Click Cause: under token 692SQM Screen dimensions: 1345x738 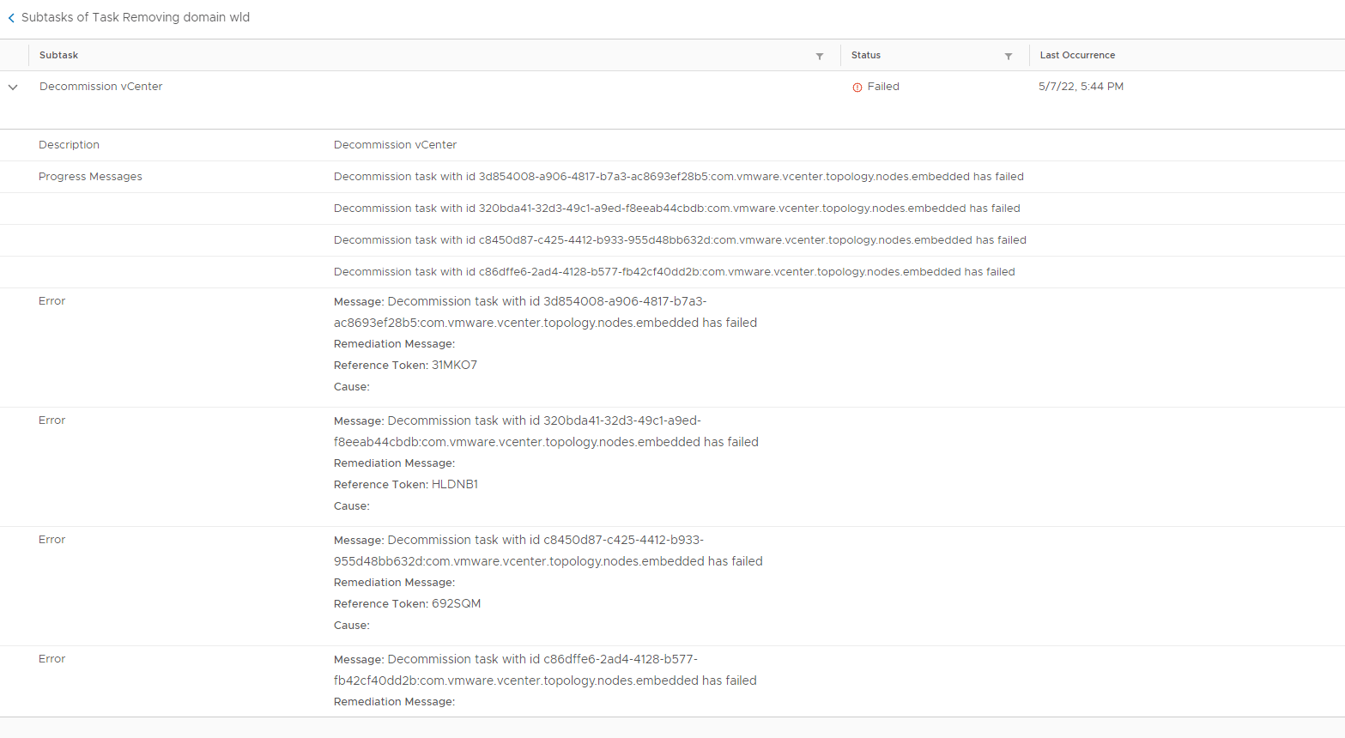(352, 626)
